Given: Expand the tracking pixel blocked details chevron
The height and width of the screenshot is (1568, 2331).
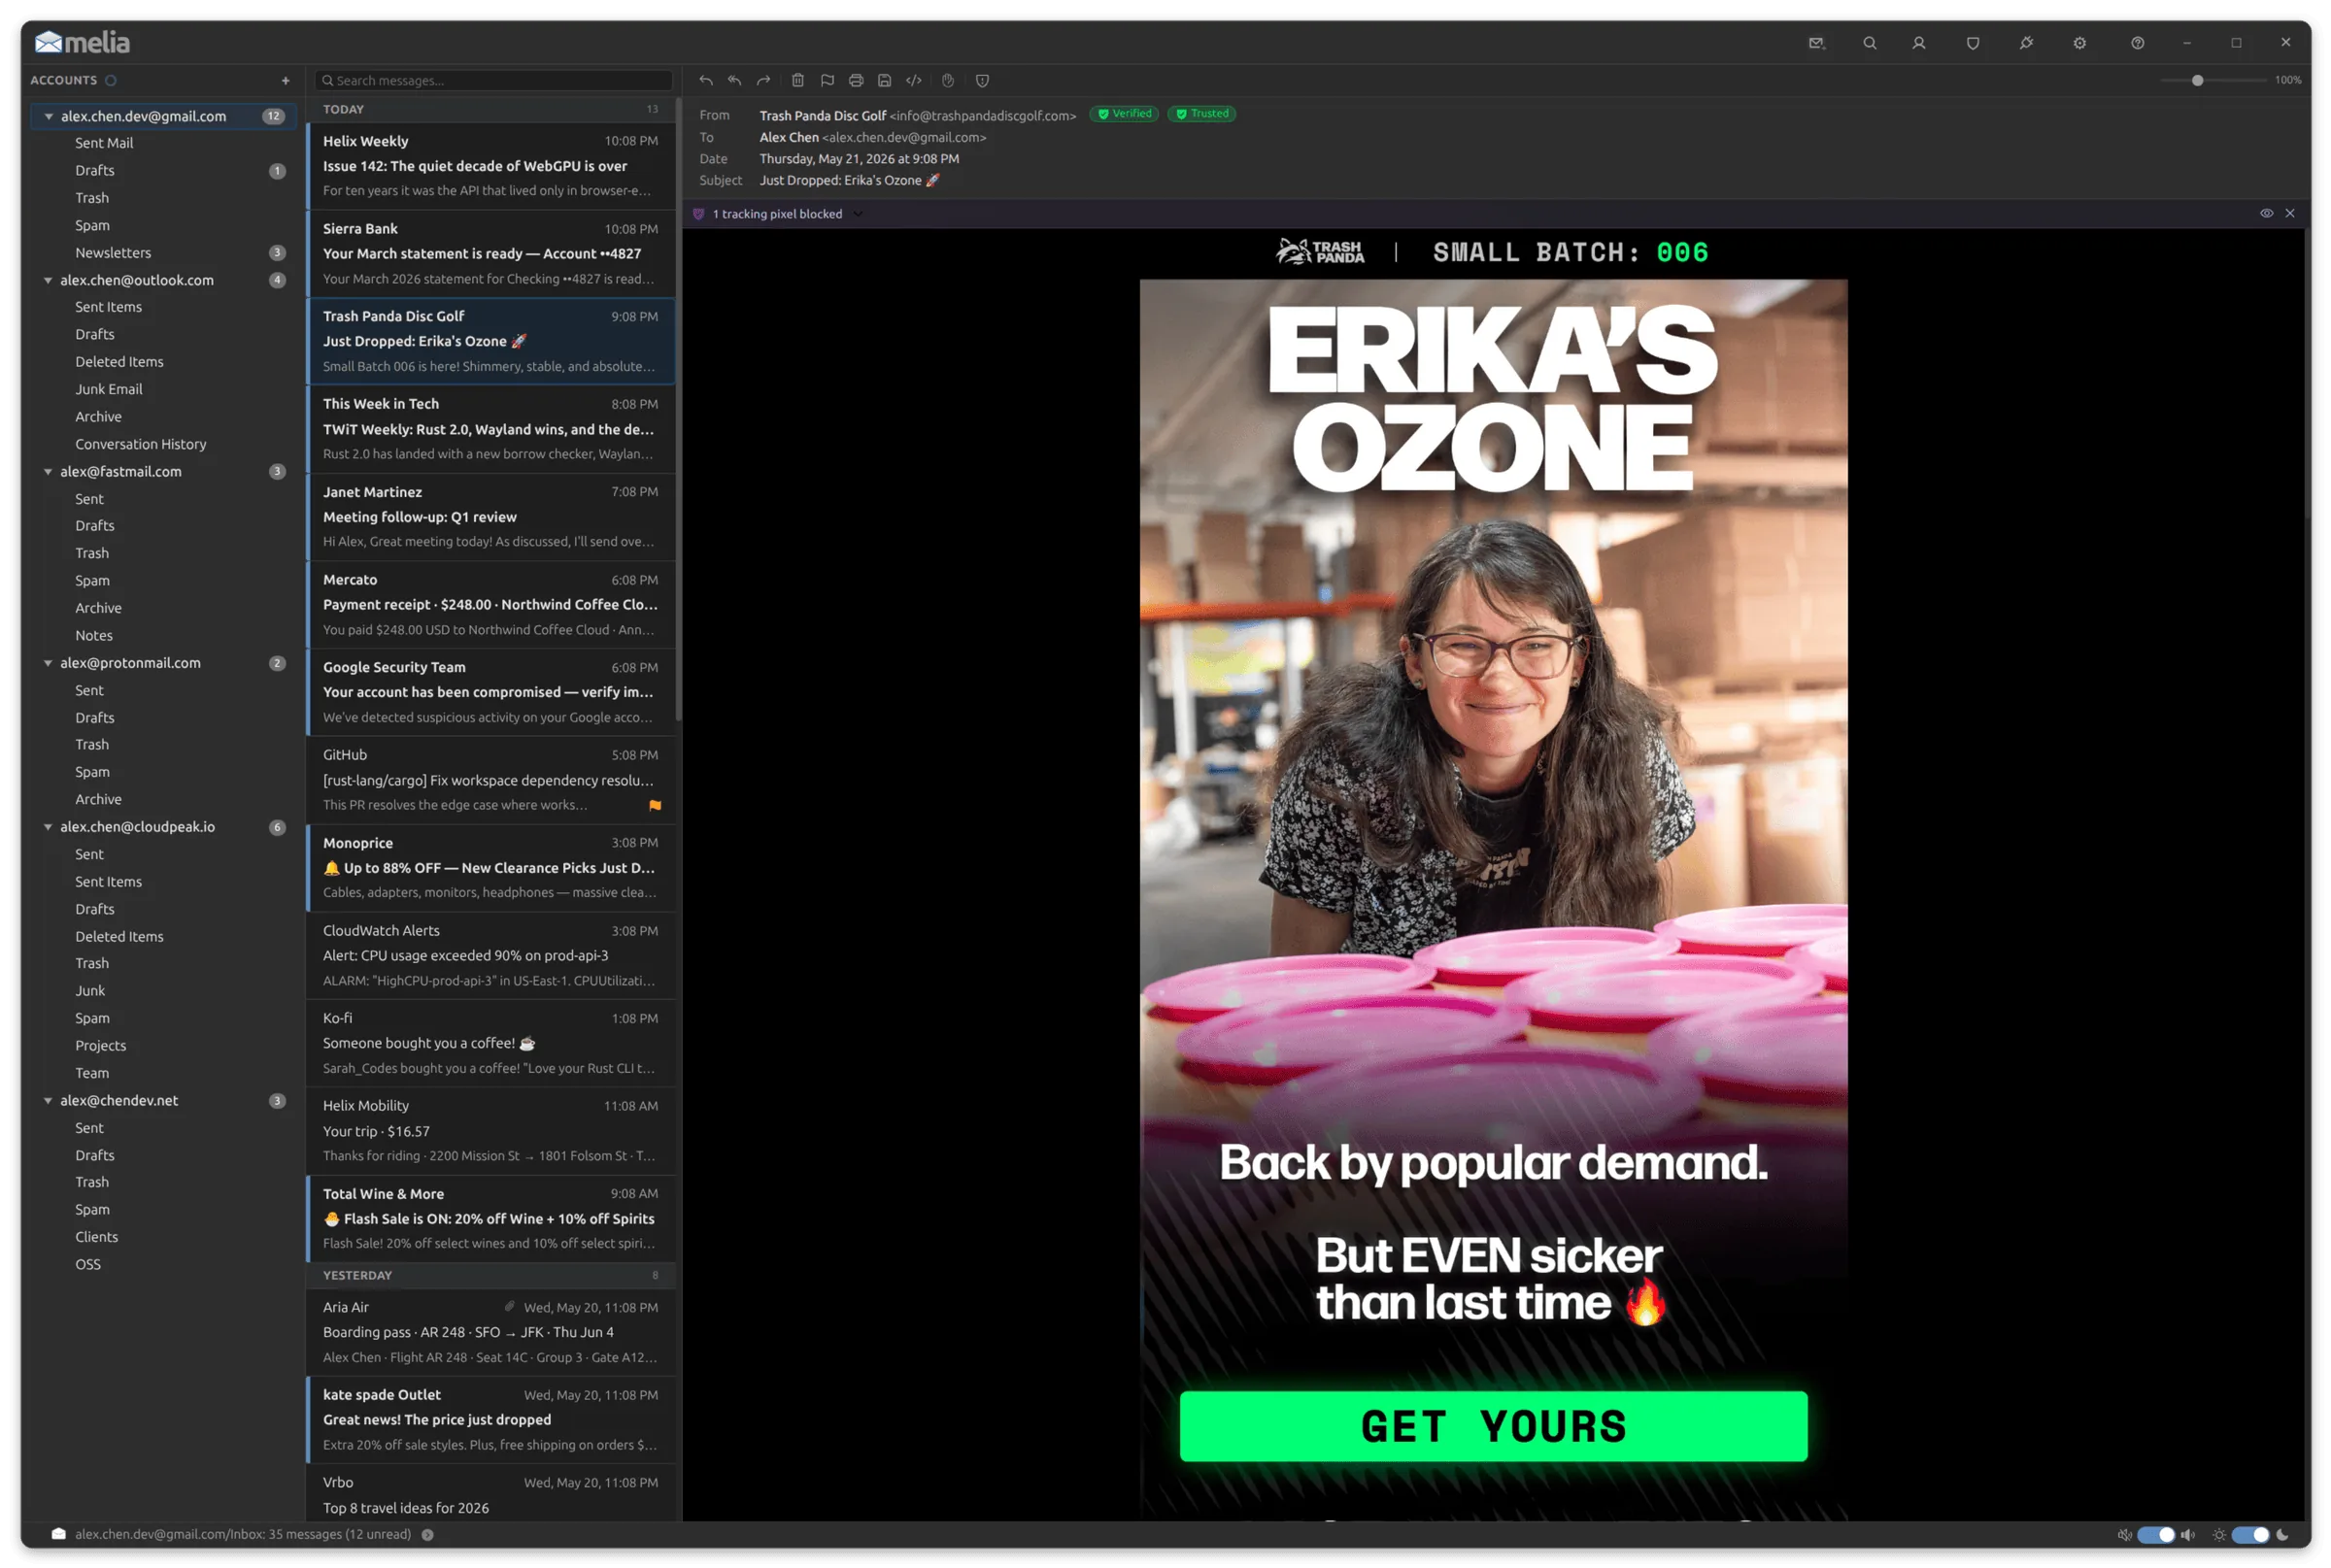Looking at the screenshot, I should tap(858, 214).
